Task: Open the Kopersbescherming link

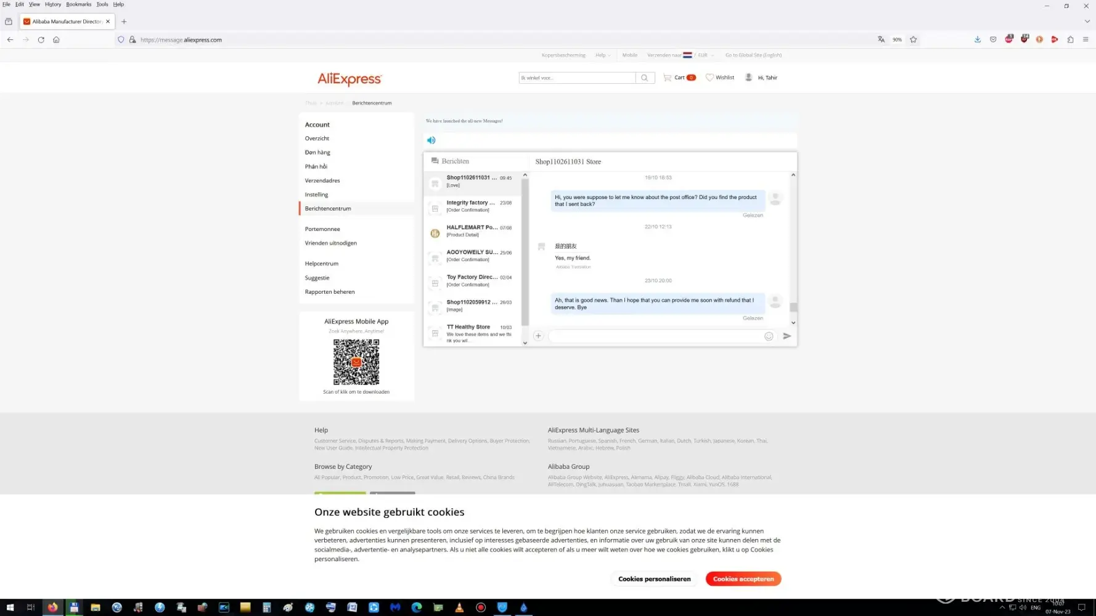Action: click(563, 55)
